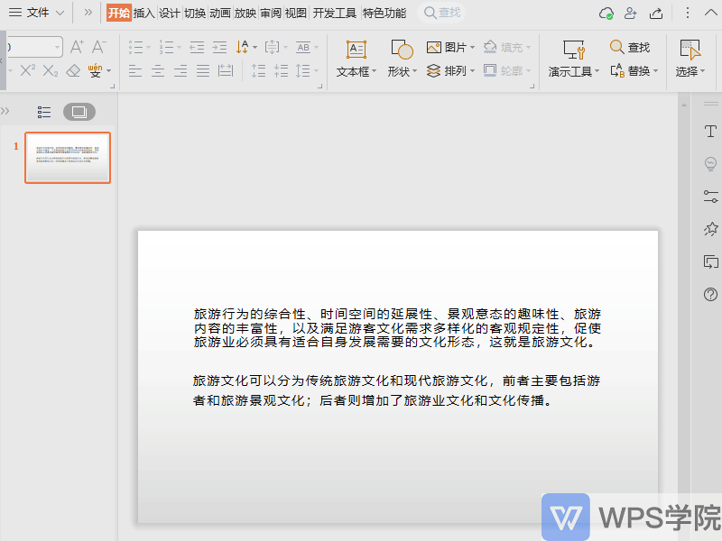Viewport: 722px width, 541px height.
Task: Select the 开发工具 tab
Action: coord(334,13)
